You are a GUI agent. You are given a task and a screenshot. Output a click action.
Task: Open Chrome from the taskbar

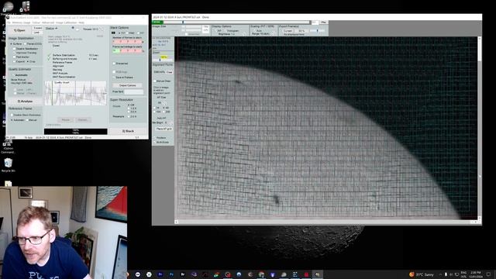click(x=261, y=274)
